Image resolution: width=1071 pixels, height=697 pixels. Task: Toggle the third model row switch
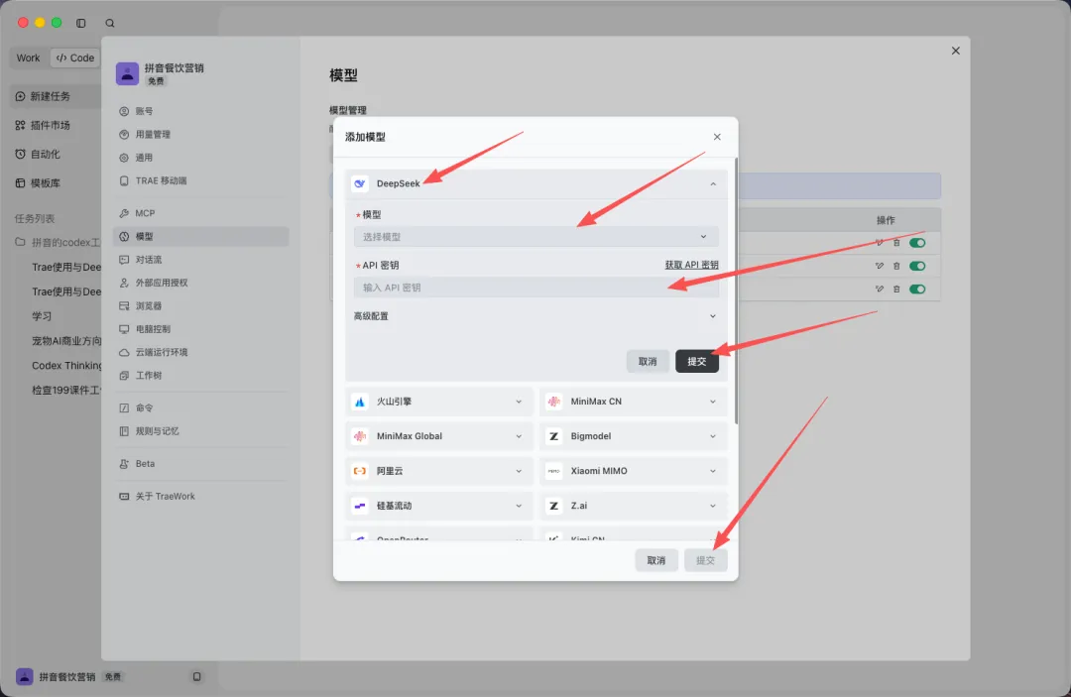(917, 290)
